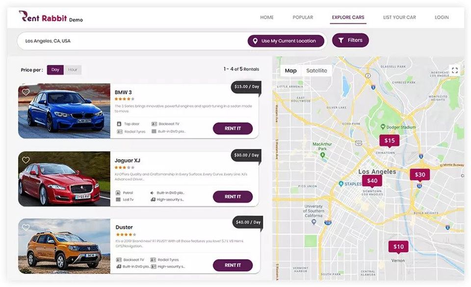
Task: Open the Popular menu item
Action: [x=303, y=18]
